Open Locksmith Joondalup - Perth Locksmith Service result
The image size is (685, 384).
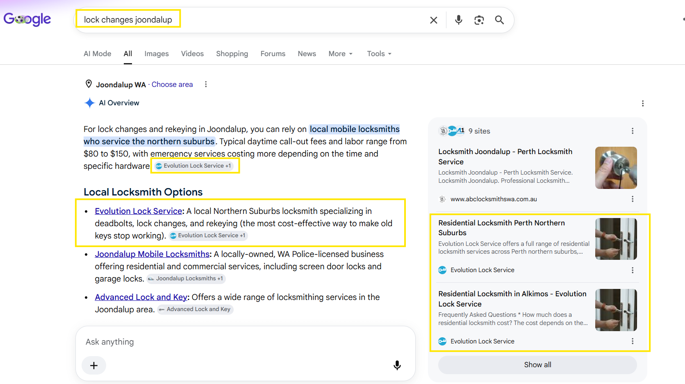[505, 157]
